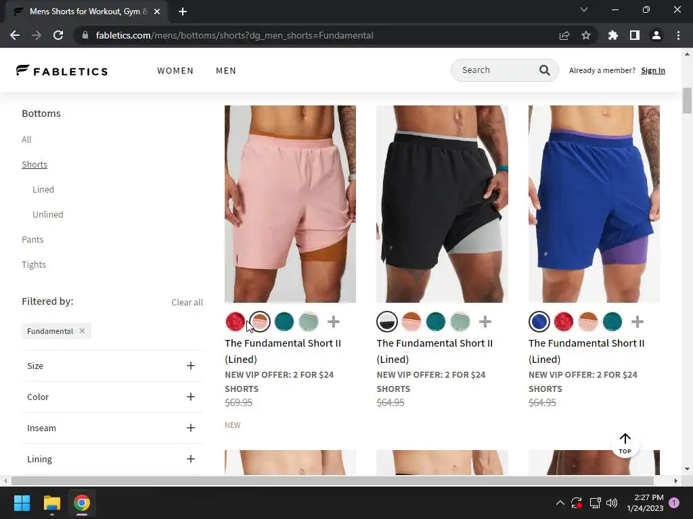Click the Fabletics logo
Image resolution: width=693 pixels, height=519 pixels.
coord(62,70)
